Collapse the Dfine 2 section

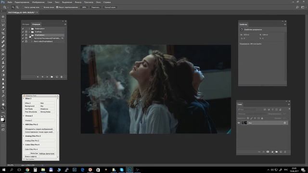tap(24, 99)
